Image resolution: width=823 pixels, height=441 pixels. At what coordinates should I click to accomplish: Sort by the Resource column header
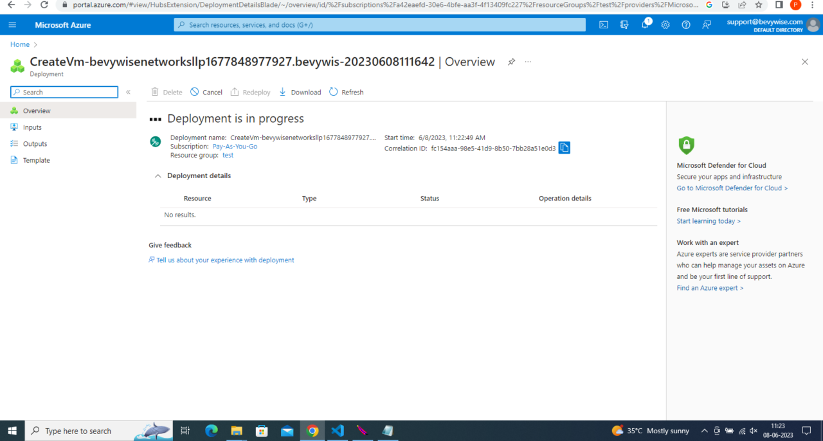(x=197, y=199)
